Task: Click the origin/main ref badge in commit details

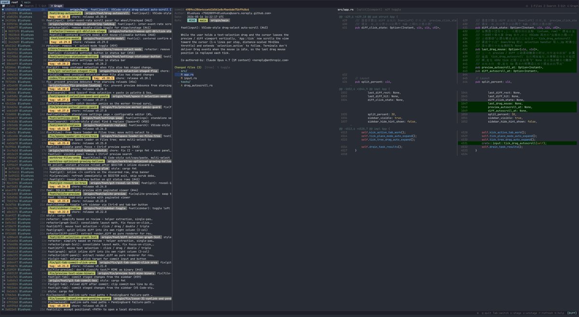Action: coord(219,21)
